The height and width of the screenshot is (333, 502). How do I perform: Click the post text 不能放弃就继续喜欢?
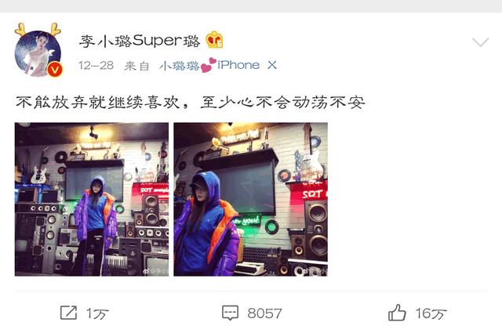point(97,103)
